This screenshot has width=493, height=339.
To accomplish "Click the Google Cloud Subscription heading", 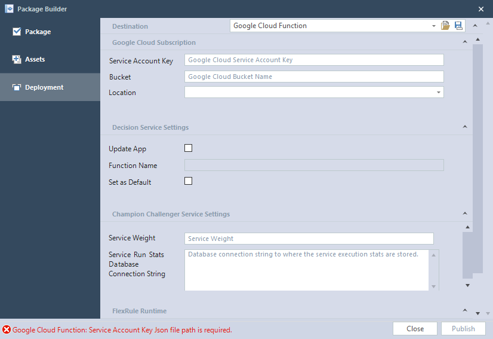I will (x=154, y=42).
